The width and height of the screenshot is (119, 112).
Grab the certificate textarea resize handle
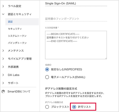click(106, 58)
